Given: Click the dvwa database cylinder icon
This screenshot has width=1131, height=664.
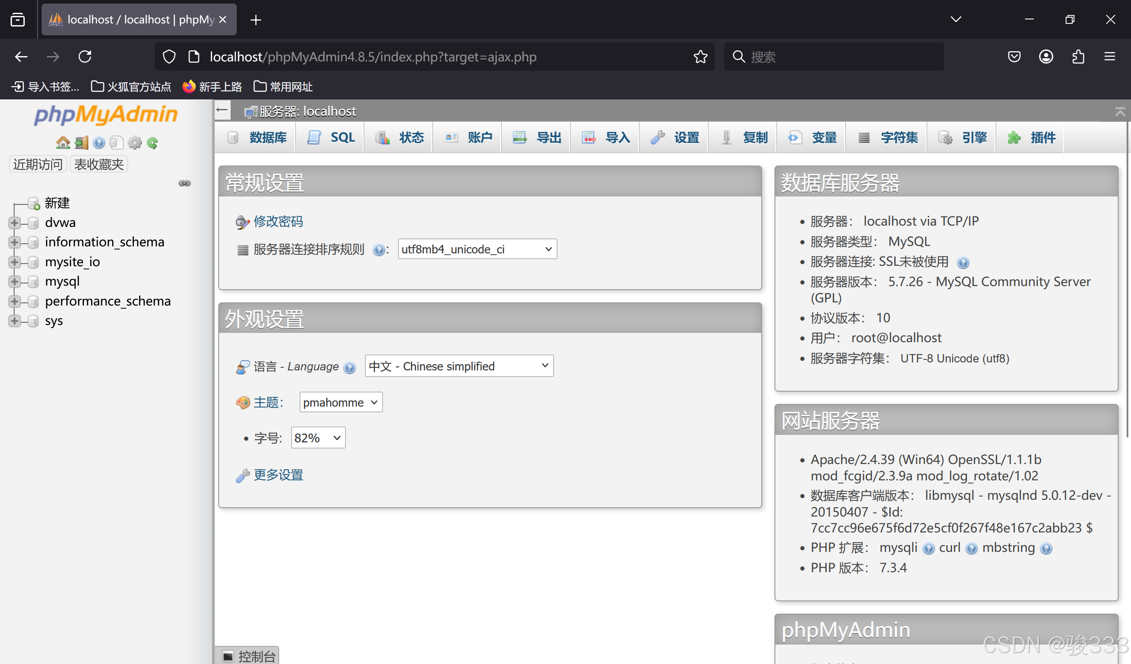Looking at the screenshot, I should (x=33, y=223).
